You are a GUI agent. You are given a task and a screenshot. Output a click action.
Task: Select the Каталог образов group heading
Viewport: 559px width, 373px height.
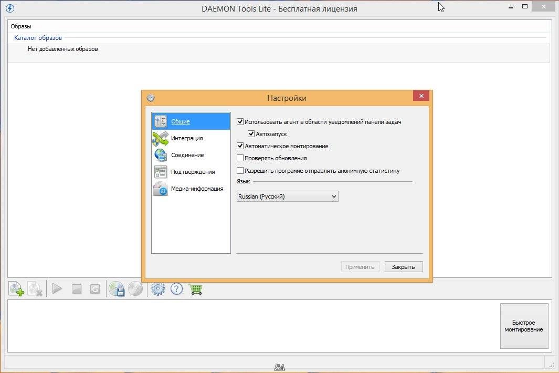38,37
